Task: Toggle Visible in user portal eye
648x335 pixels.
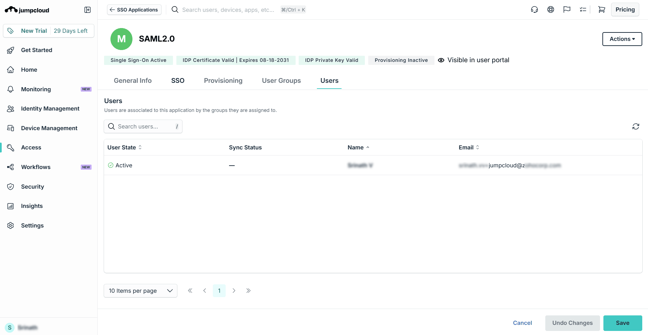Action: 441,60
